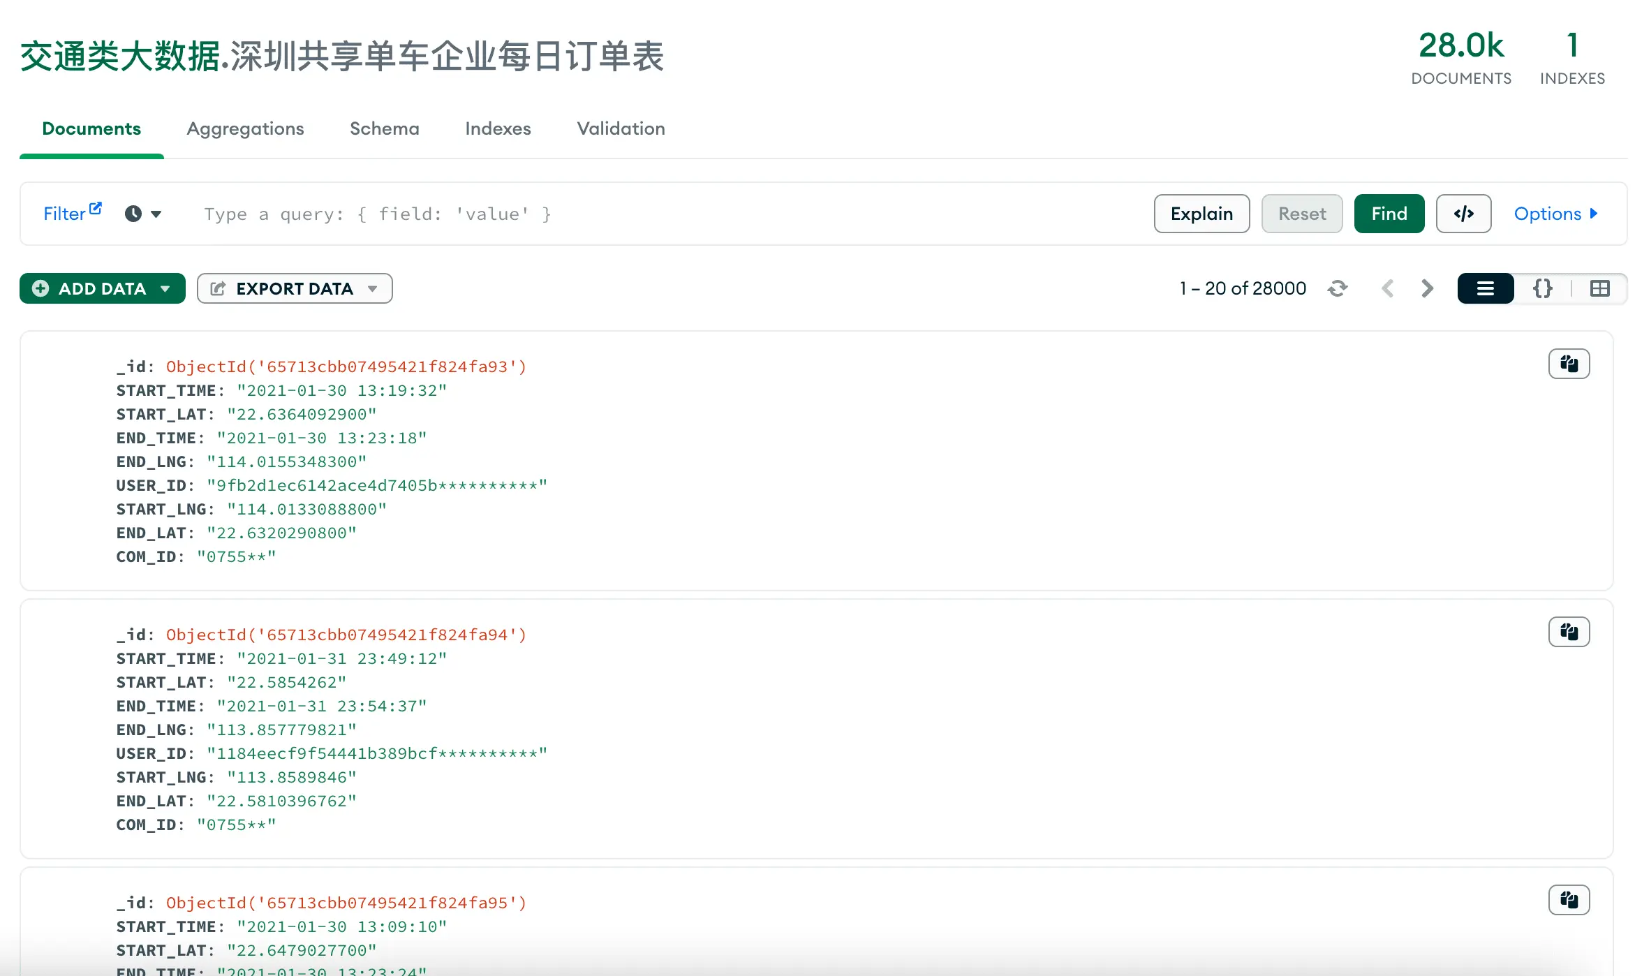Open filter documentation external link icon
This screenshot has width=1635, height=976.
(x=96, y=208)
